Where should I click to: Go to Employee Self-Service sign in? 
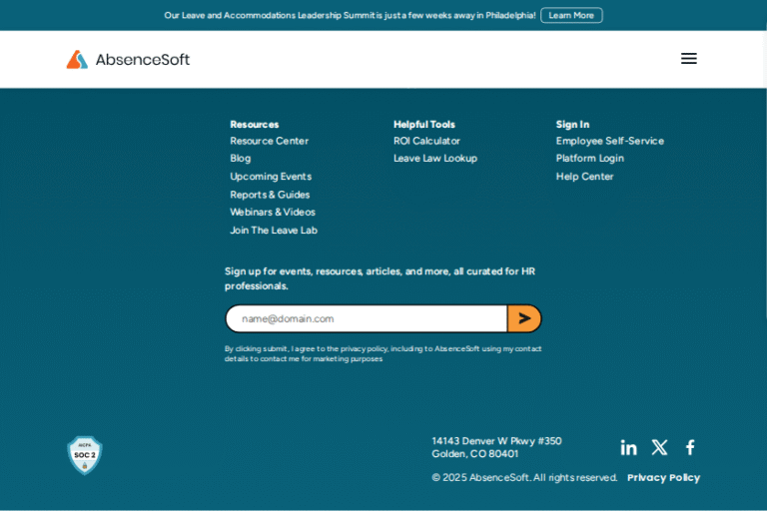609,141
